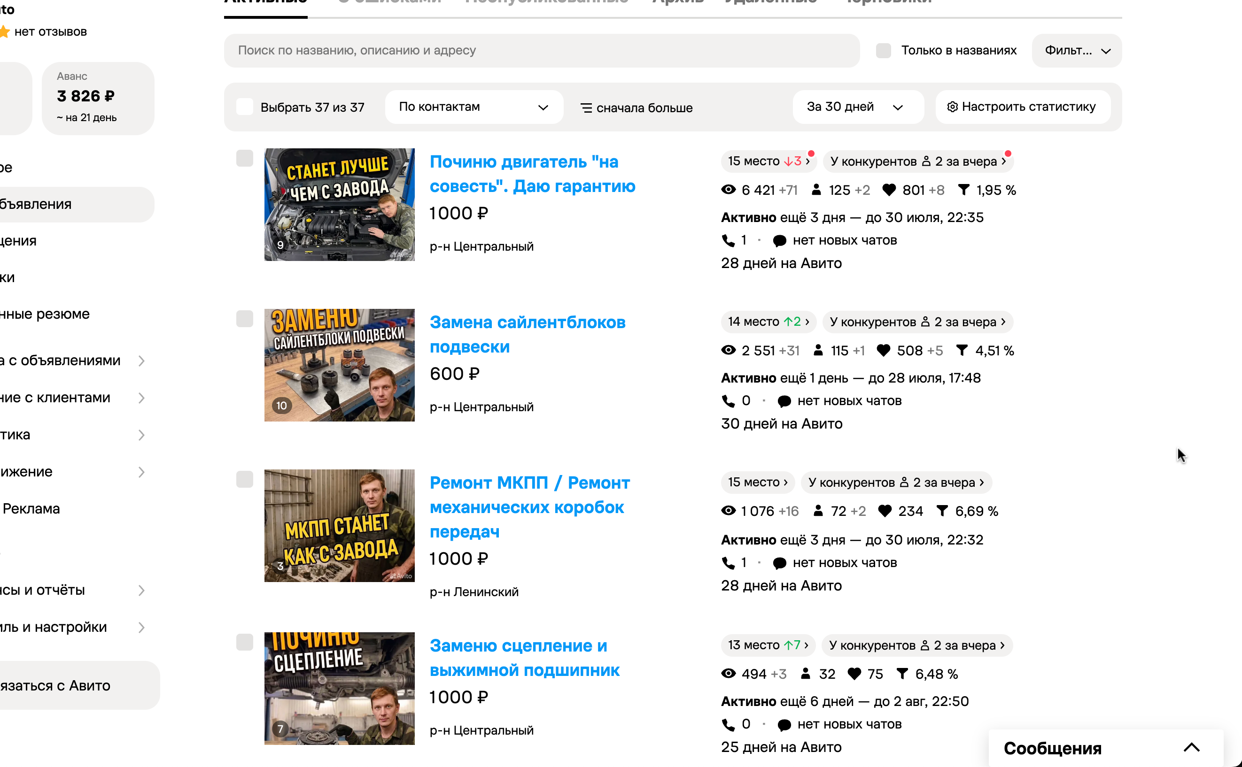The height and width of the screenshot is (767, 1242).
Task: Open the 15 место ↓3 position chip
Action: (768, 161)
